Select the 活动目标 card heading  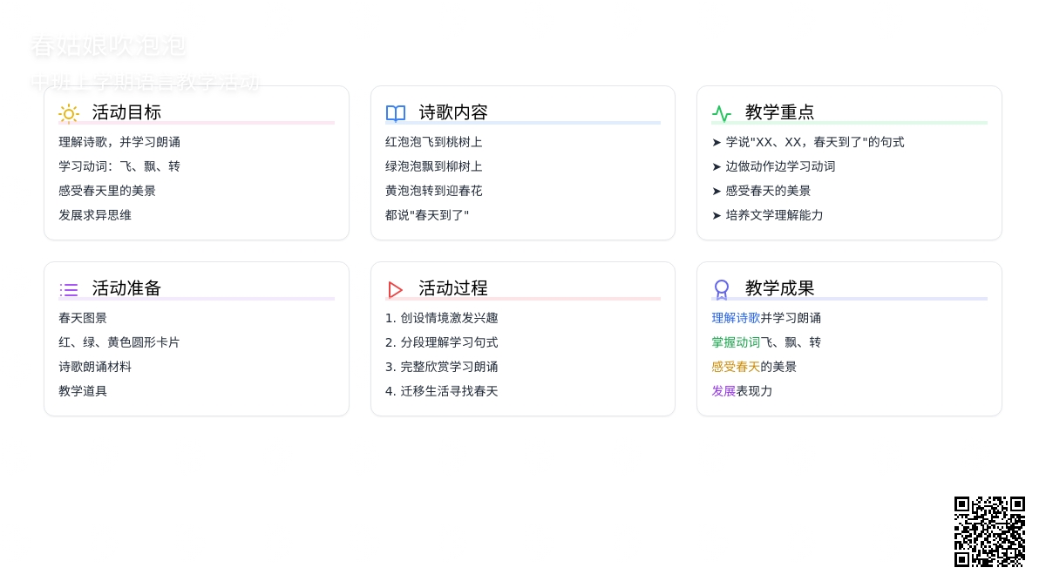[x=126, y=112]
